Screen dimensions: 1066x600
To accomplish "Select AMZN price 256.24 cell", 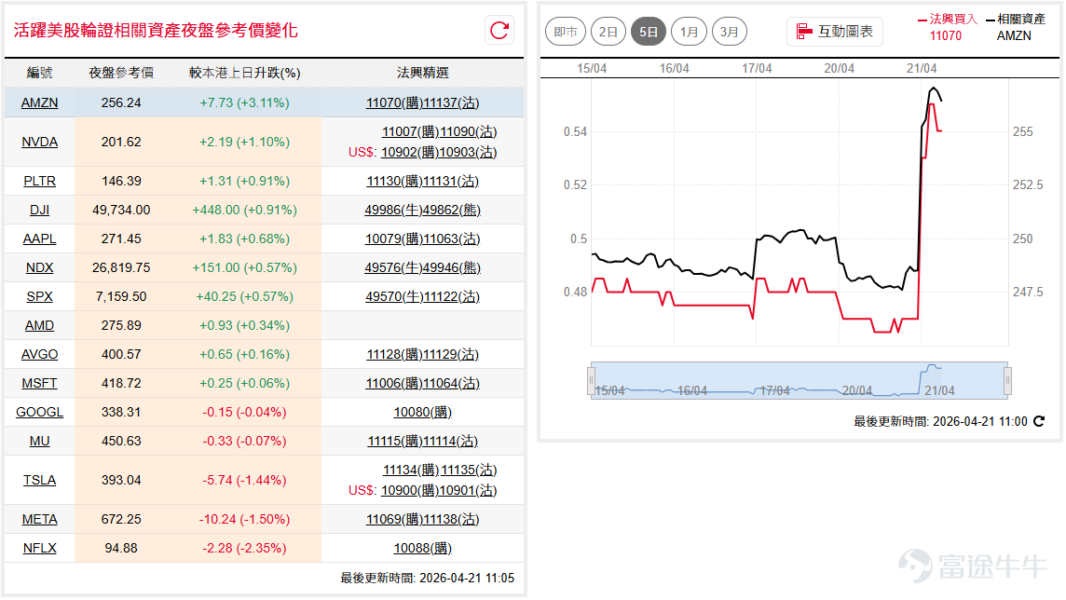I will tap(121, 102).
